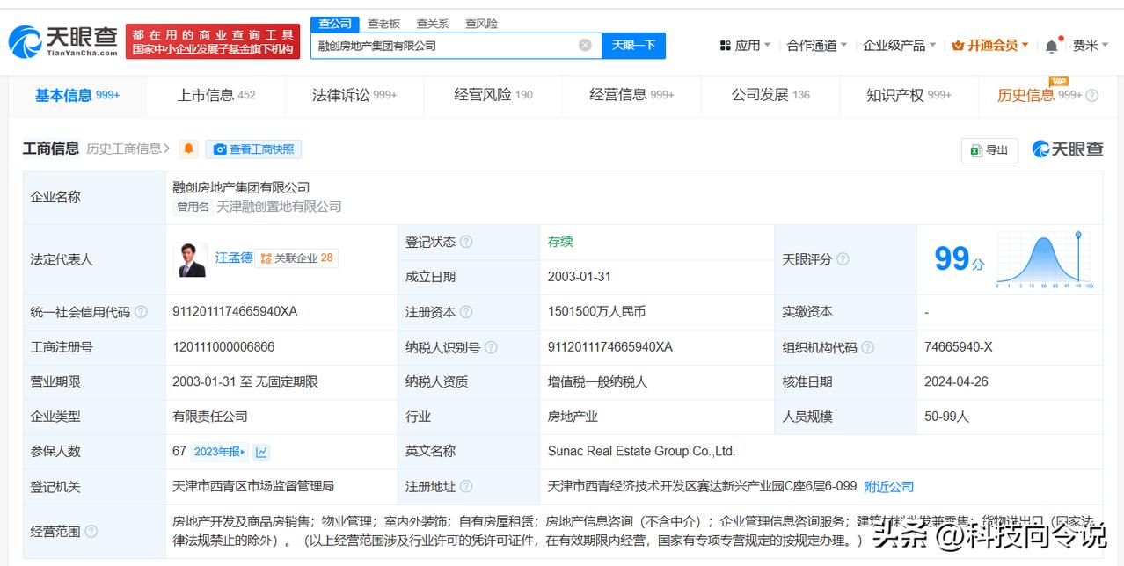This screenshot has height=566, width=1124.
Task: Show help for 注册资本
Action: coord(466,312)
